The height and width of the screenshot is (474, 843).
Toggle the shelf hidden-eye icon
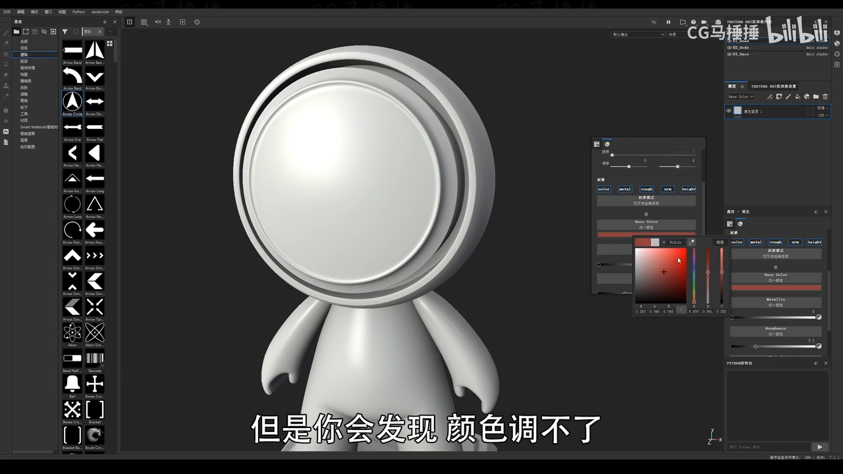coord(44,32)
